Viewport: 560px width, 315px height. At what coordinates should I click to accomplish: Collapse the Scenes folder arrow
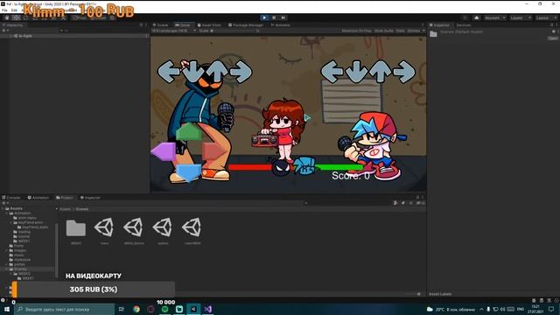click(x=7, y=269)
